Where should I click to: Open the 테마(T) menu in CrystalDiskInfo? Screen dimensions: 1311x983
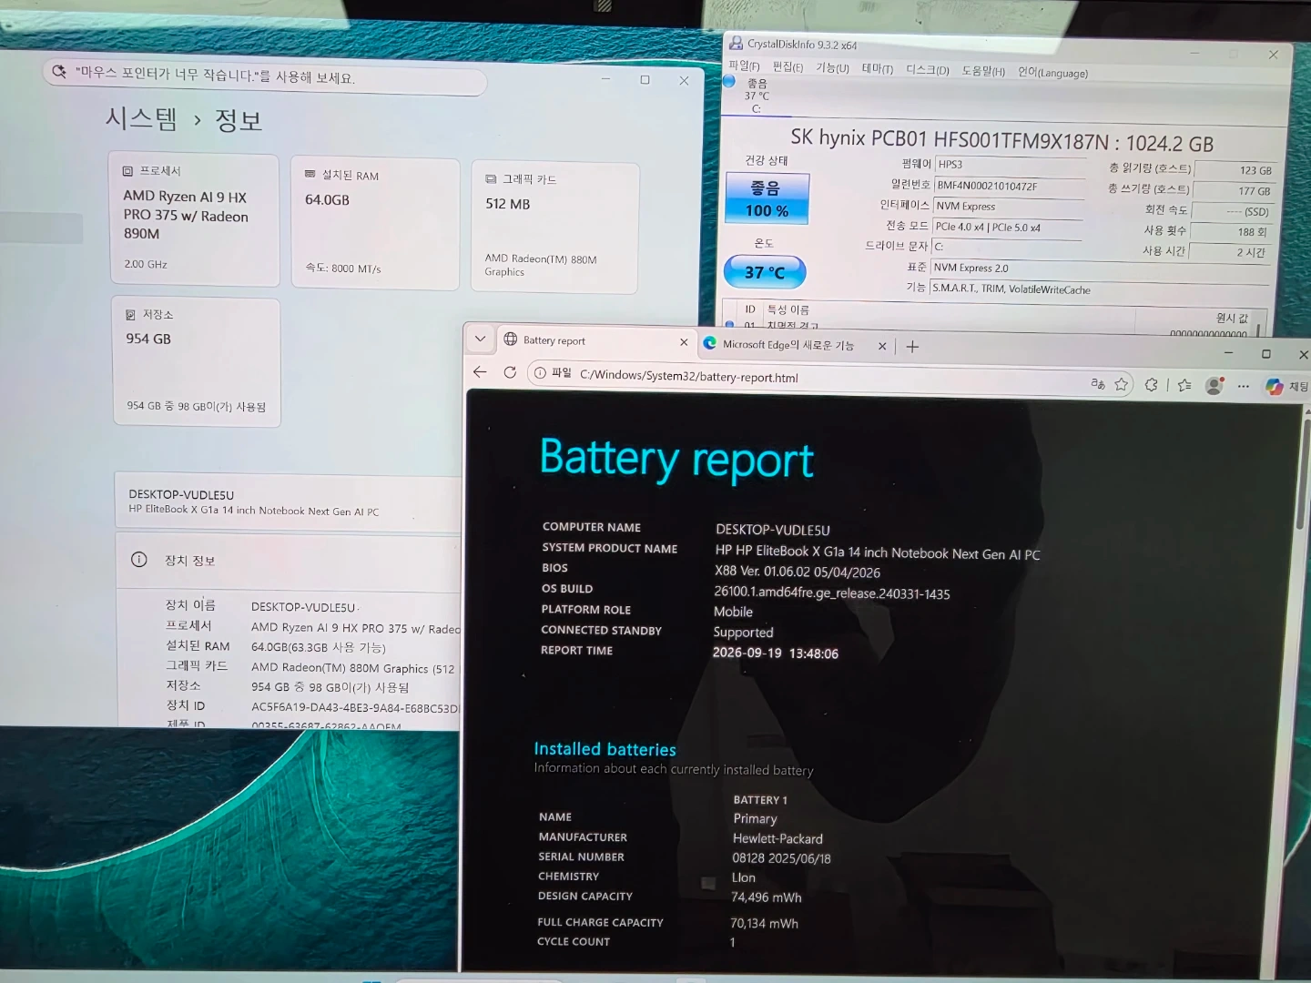coord(877,68)
